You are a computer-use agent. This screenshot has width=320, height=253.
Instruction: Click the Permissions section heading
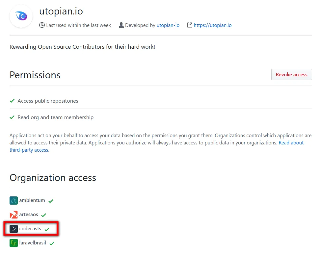(x=35, y=75)
